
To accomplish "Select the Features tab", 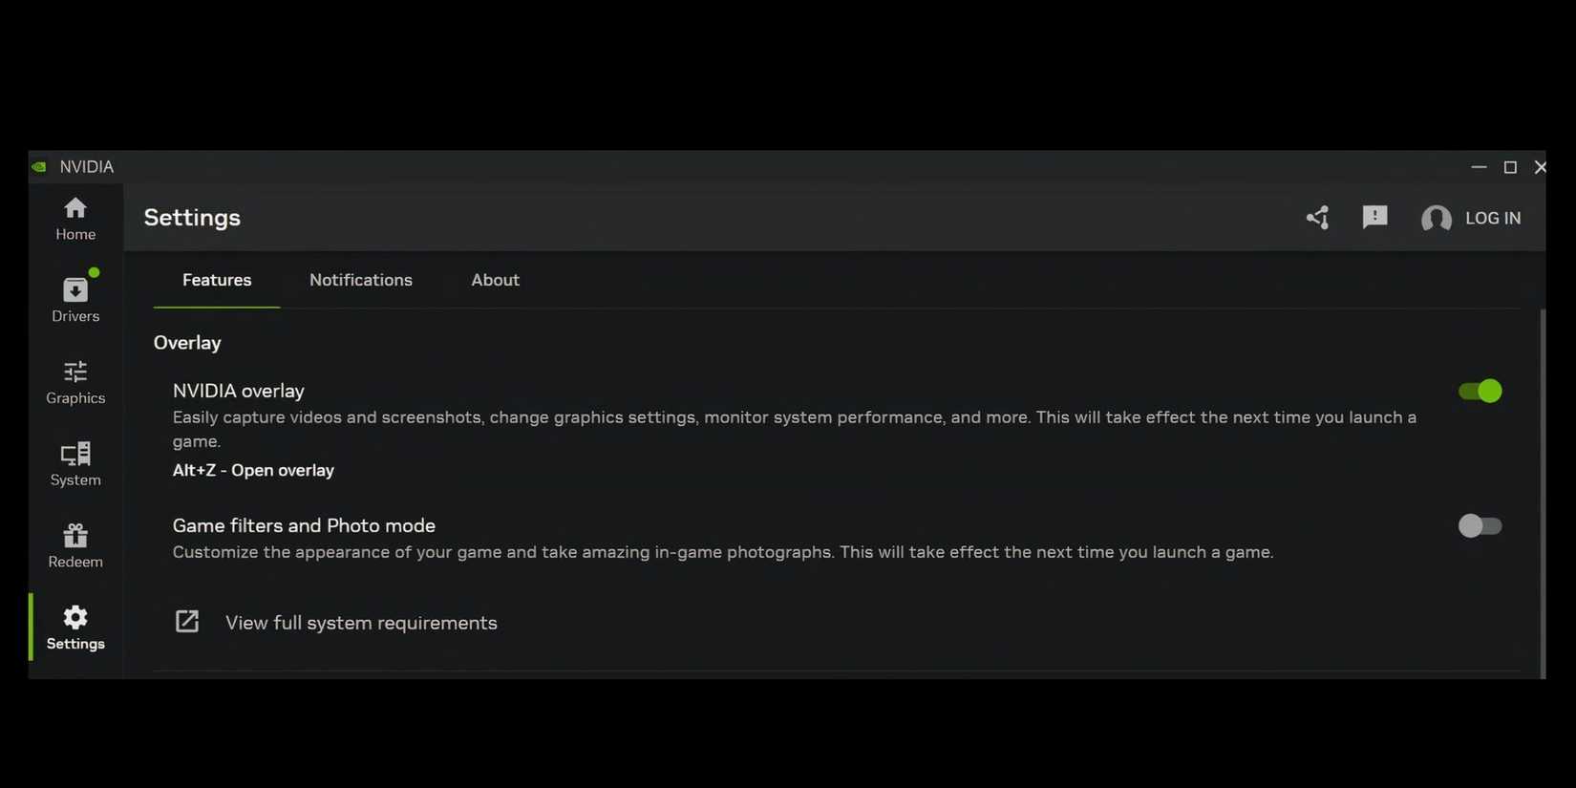I will tap(216, 280).
